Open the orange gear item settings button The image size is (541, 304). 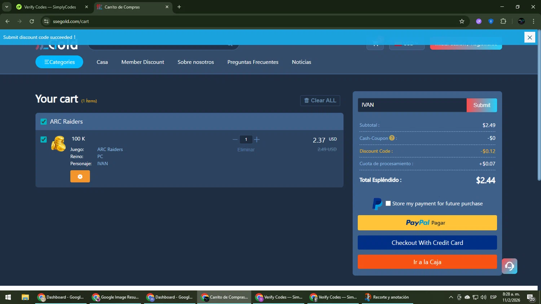[80, 176]
